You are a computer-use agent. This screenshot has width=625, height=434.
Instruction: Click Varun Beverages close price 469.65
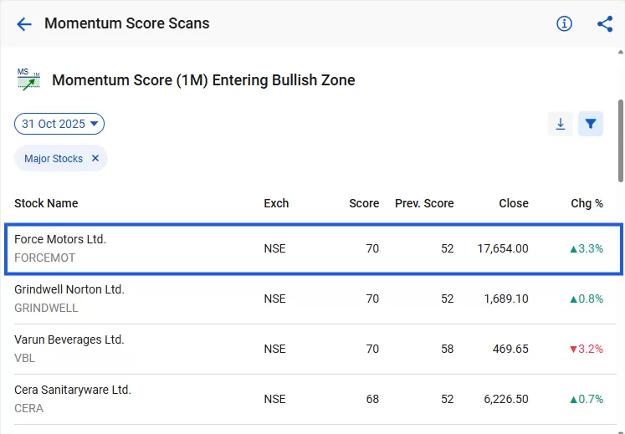pos(510,349)
